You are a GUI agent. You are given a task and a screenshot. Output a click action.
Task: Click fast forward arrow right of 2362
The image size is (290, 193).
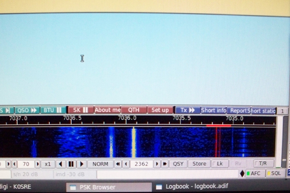(164, 164)
